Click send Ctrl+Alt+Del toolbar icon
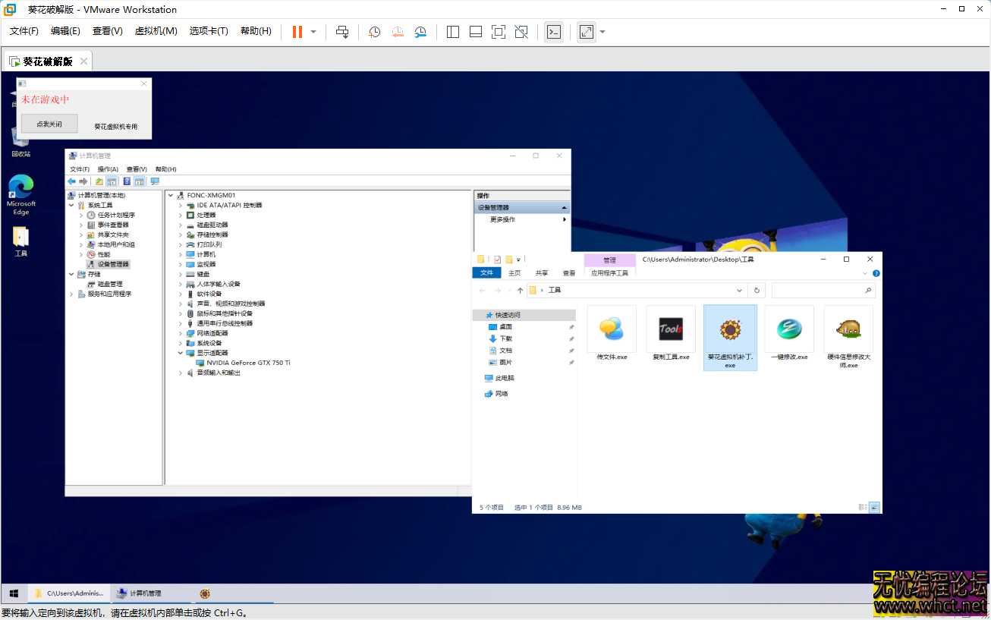The width and height of the screenshot is (991, 620). [x=342, y=32]
